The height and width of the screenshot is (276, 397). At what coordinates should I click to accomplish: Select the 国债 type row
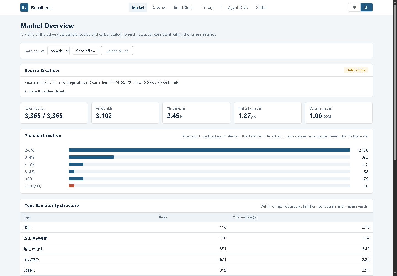pos(197,227)
